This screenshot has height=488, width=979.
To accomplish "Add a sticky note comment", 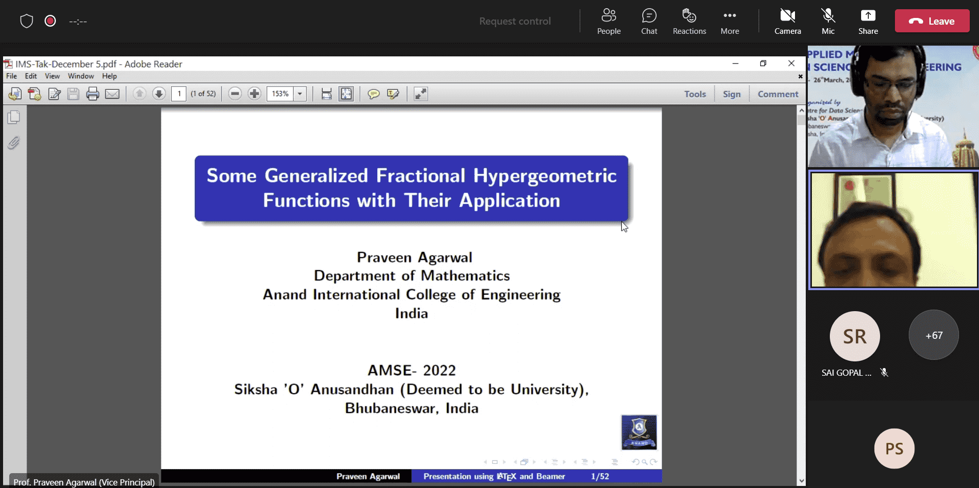I will pos(374,94).
